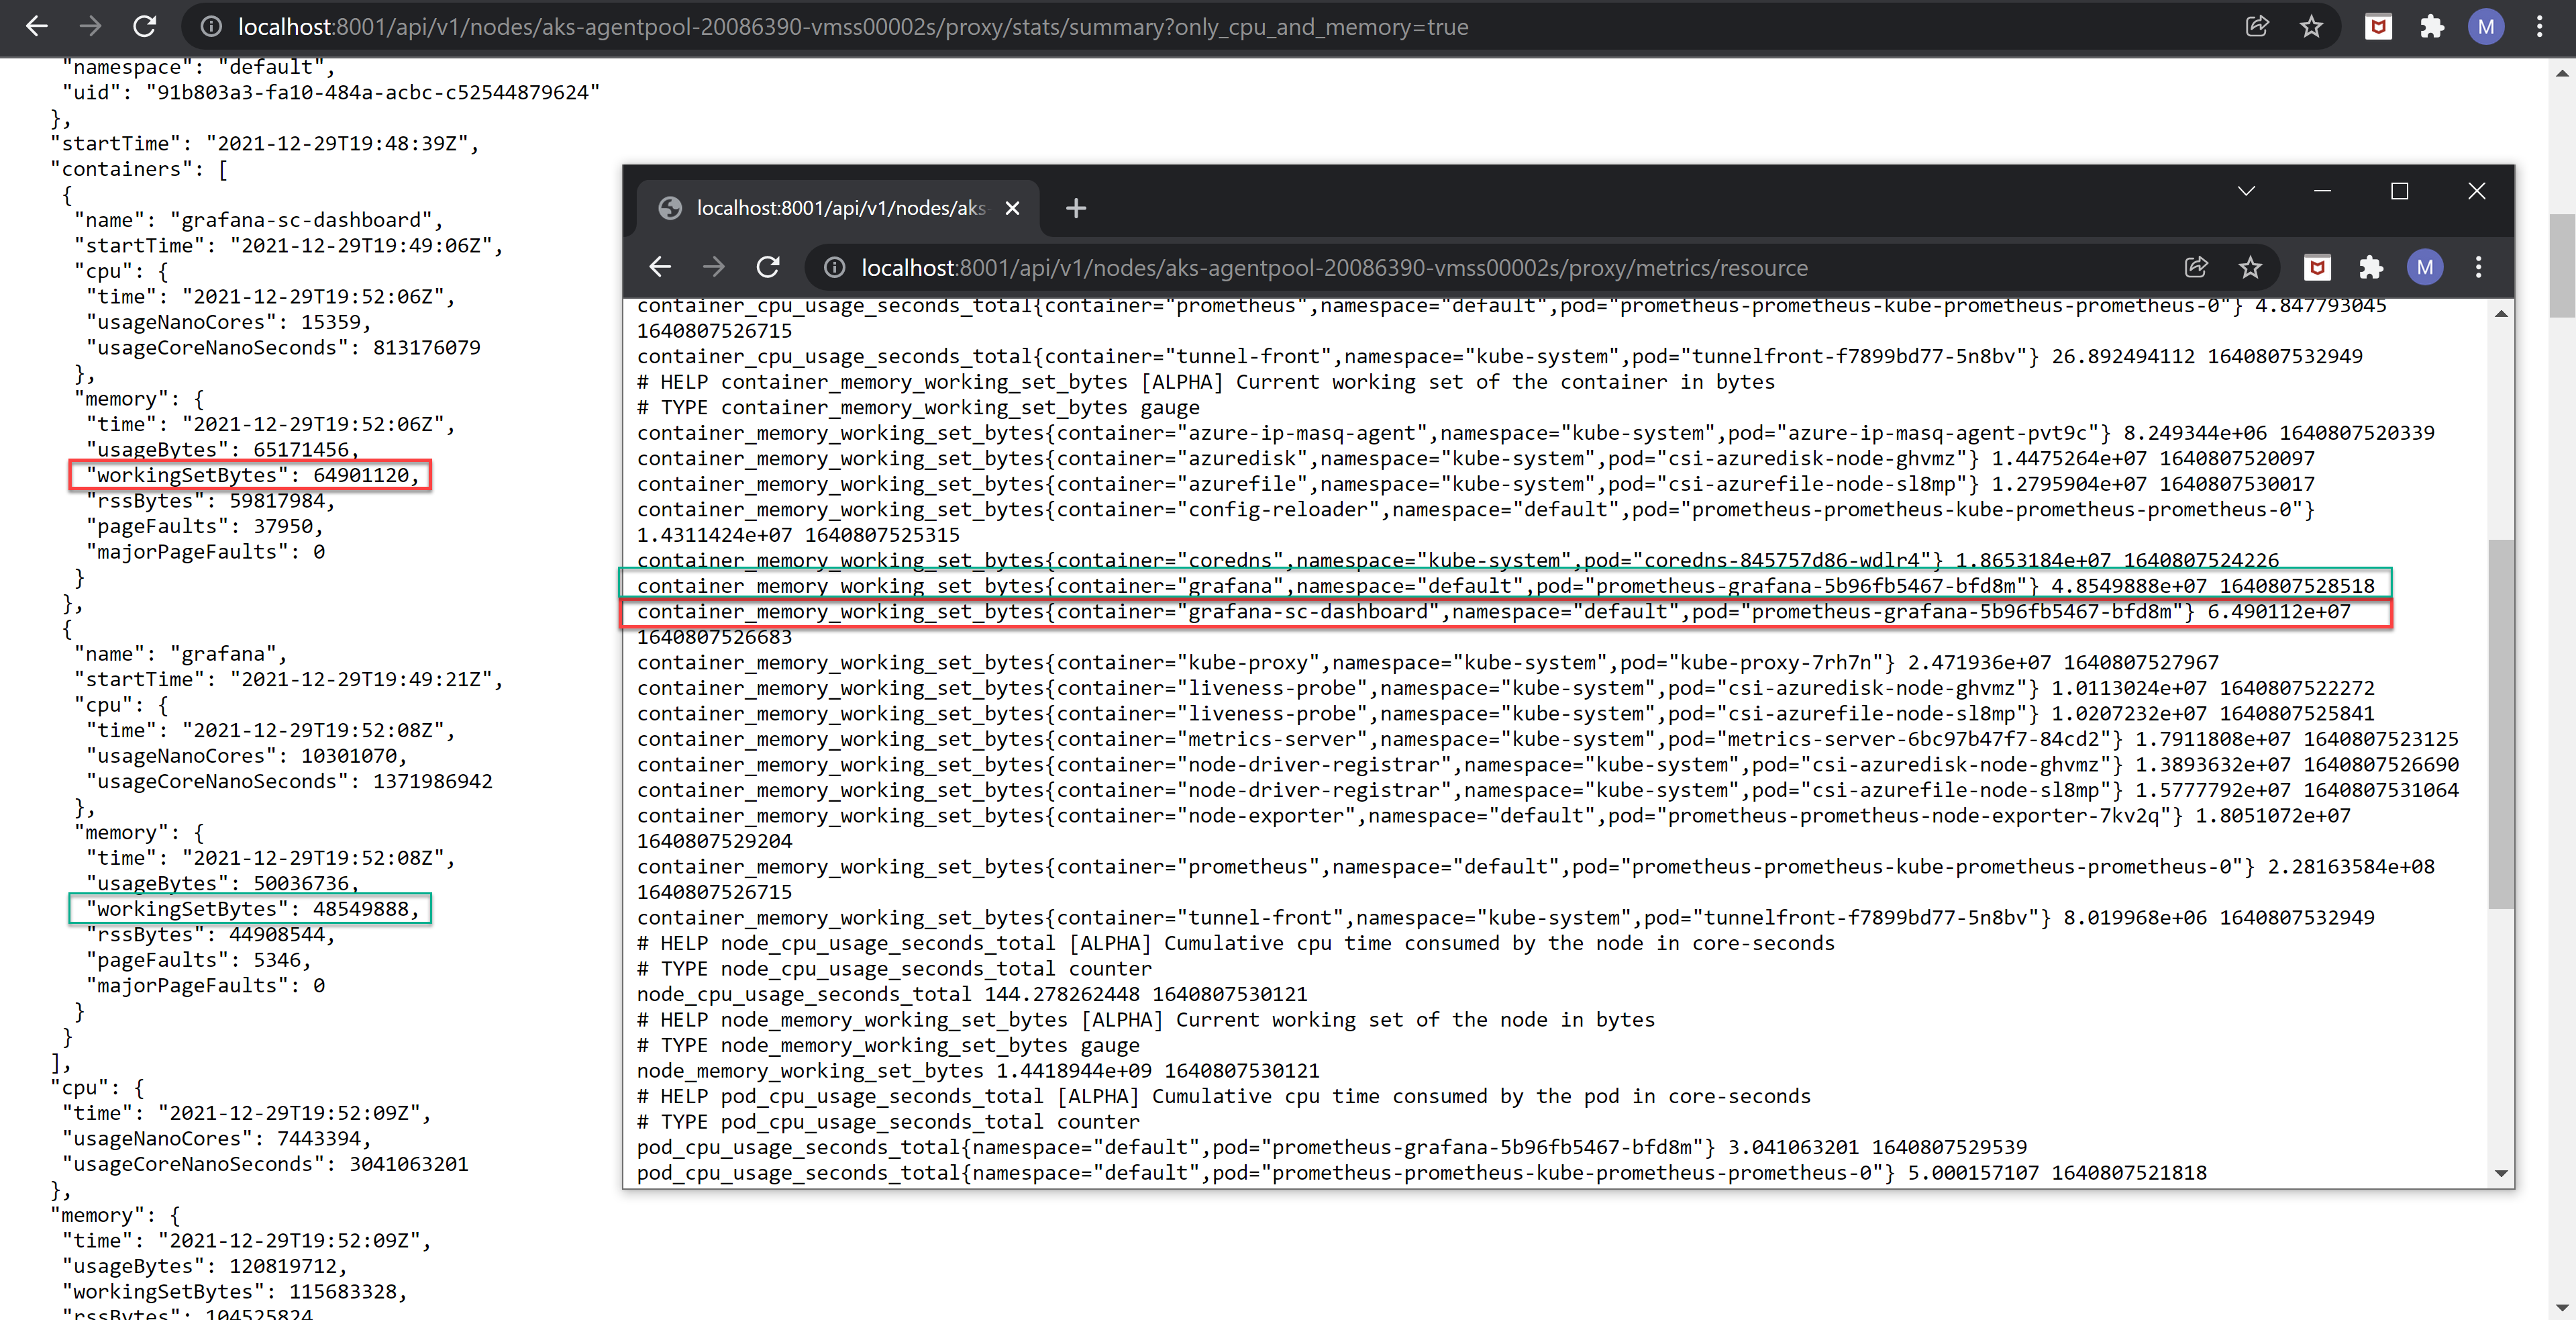Click outer address bar stats/summary URL
Screen dimensions: 2576x1320
(852, 27)
